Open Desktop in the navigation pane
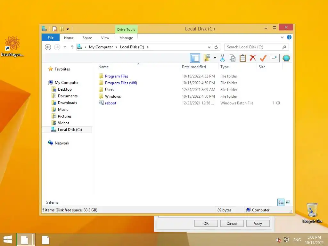 pos(65,89)
